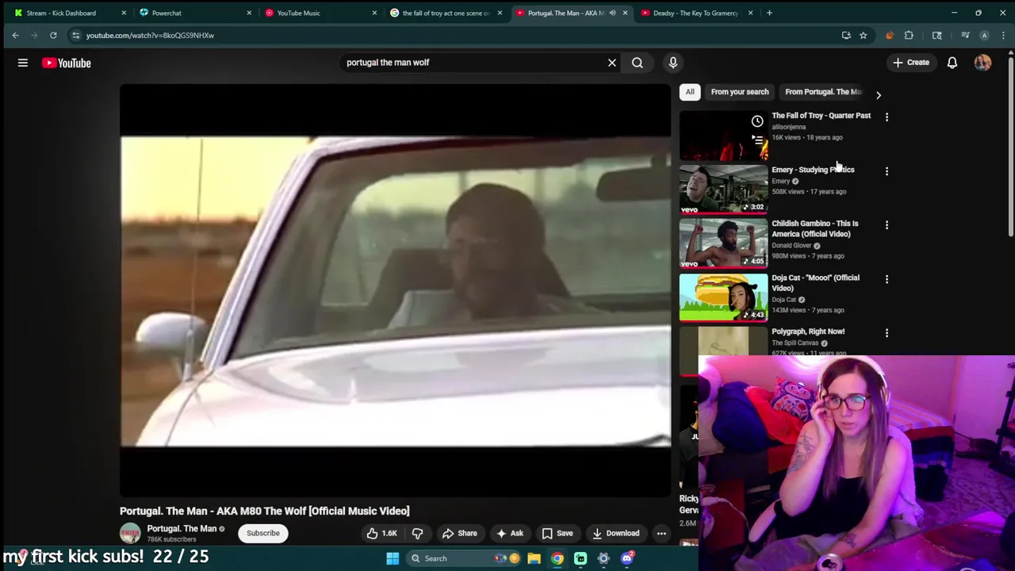Add The Fall of Troy to Watch Later
This screenshot has height=571, width=1015.
click(x=757, y=121)
